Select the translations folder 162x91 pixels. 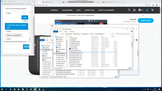(73, 40)
